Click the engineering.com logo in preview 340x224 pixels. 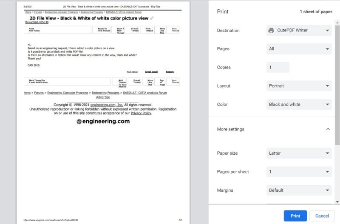click(103, 122)
